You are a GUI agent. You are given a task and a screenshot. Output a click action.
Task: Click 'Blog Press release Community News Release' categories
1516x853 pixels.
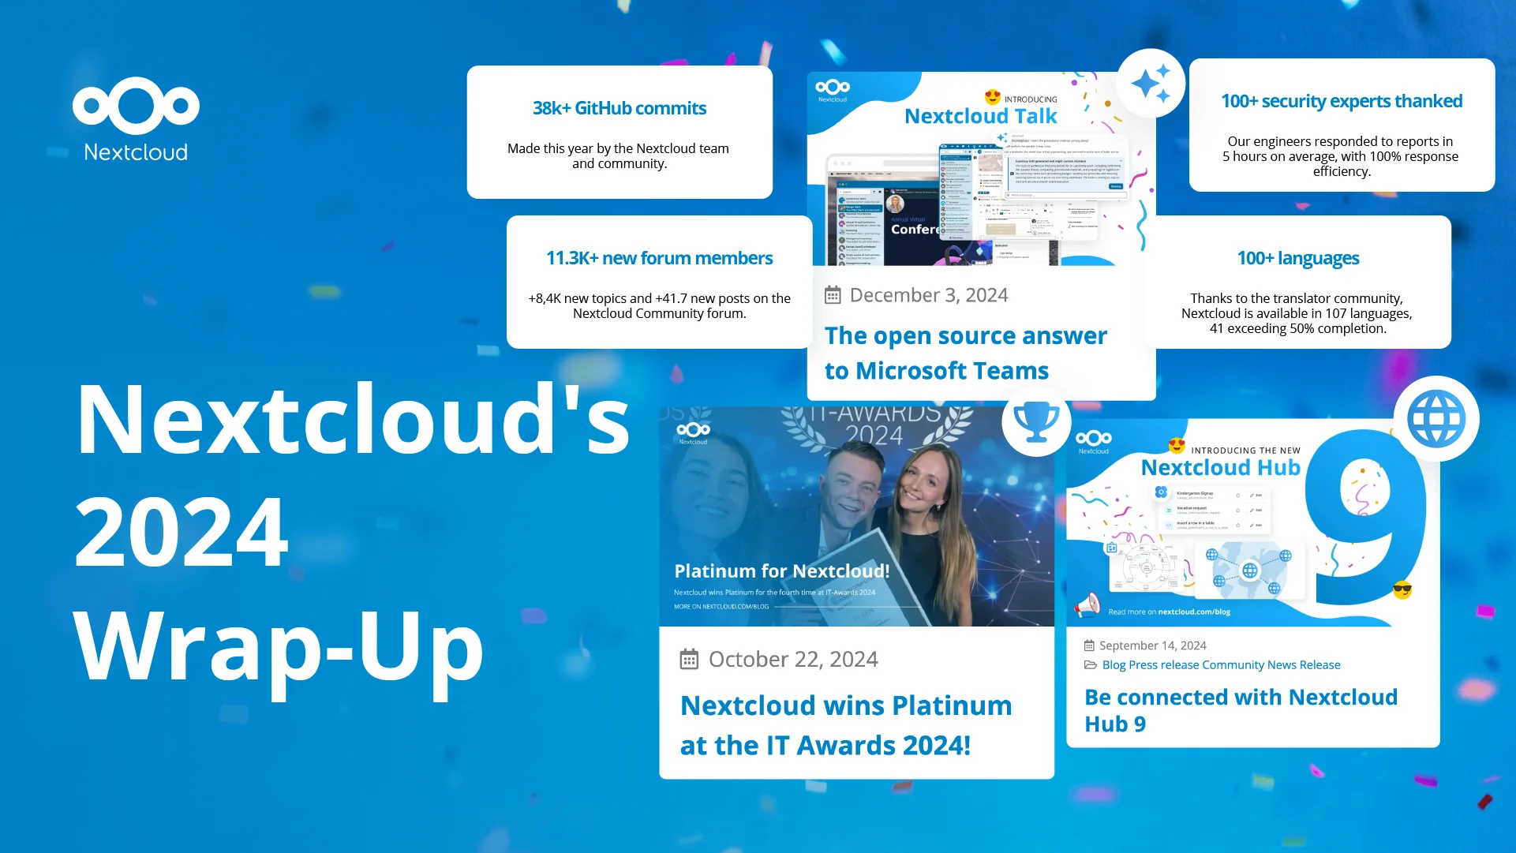tap(1221, 665)
